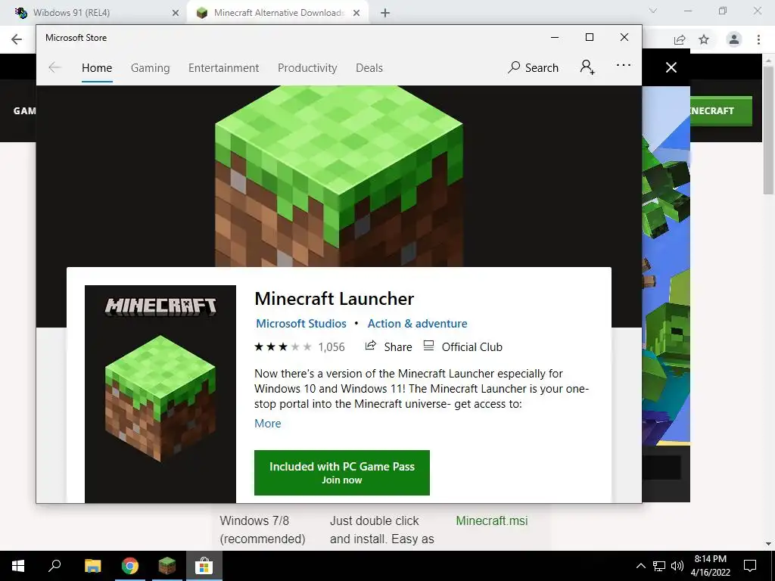The height and width of the screenshot is (581, 775).
Task: Bookmark this page with the star icon
Action: [704, 39]
